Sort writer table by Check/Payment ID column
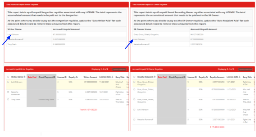This screenshot has height=137, width=256. point(47,77)
